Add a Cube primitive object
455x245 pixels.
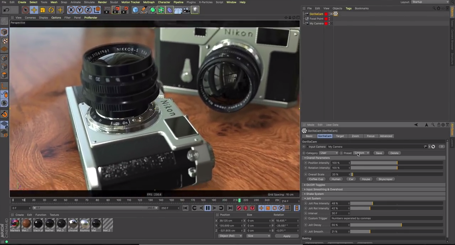(x=135, y=10)
